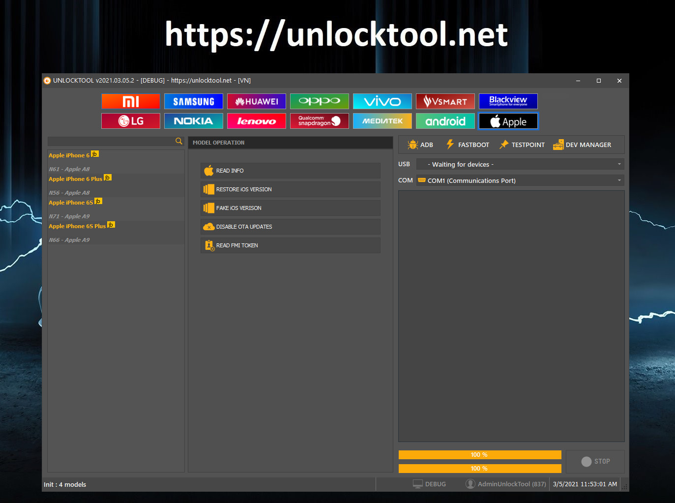
Task: Open the Huawei brand tile
Action: pyautogui.click(x=257, y=101)
